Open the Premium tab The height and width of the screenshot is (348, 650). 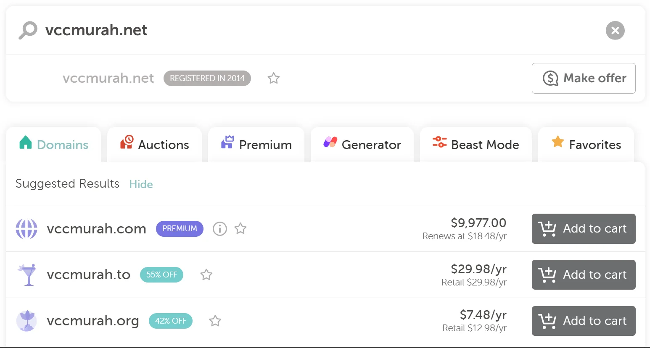coord(256,144)
